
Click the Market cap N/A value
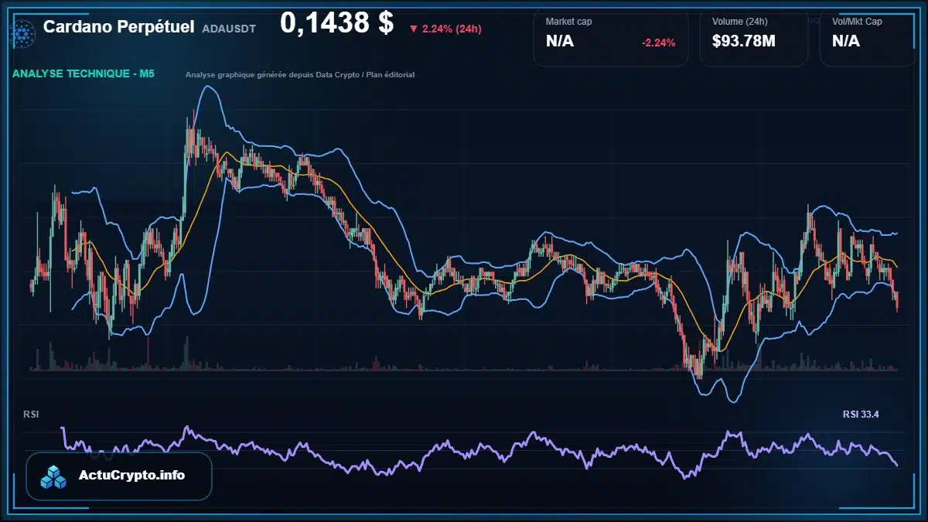[x=560, y=42]
